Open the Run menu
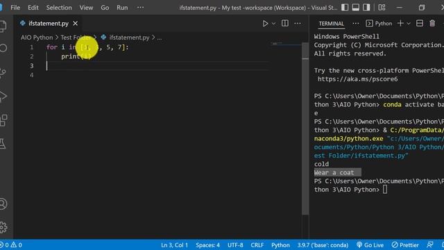444x250 pixels. click(x=122, y=8)
